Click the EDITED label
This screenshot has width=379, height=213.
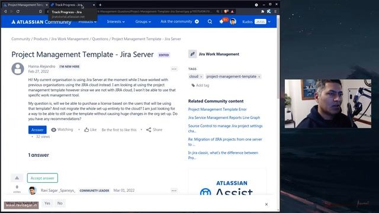point(164,55)
